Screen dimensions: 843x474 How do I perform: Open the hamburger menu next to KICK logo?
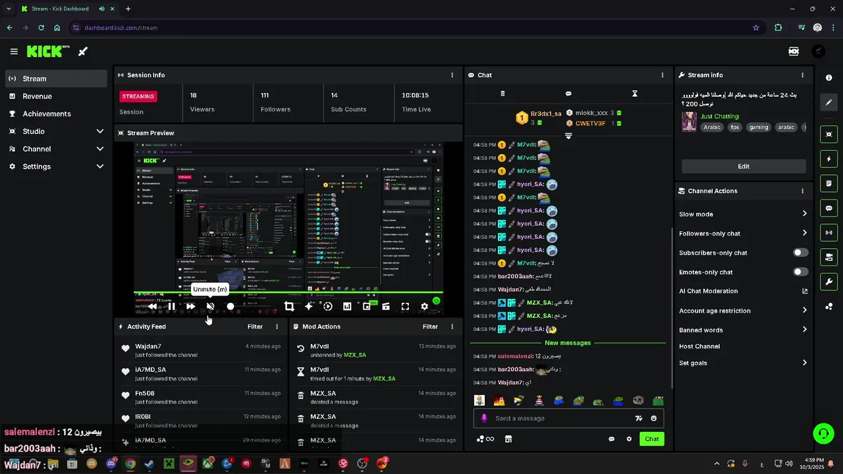click(14, 51)
